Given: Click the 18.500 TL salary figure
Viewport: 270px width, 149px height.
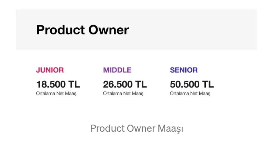Looking at the screenshot, I should tap(58, 84).
